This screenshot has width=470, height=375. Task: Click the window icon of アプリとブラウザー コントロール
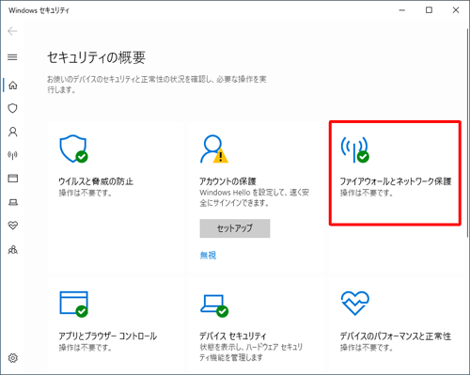[x=73, y=304]
